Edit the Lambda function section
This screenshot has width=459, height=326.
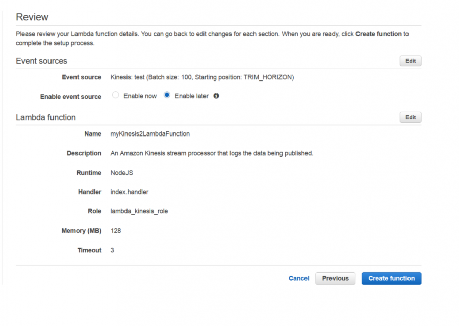pos(411,117)
